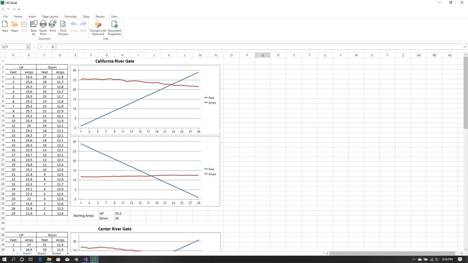Click the Insert Function fx icon
This screenshot has width=468, height=263.
(x=53, y=46)
